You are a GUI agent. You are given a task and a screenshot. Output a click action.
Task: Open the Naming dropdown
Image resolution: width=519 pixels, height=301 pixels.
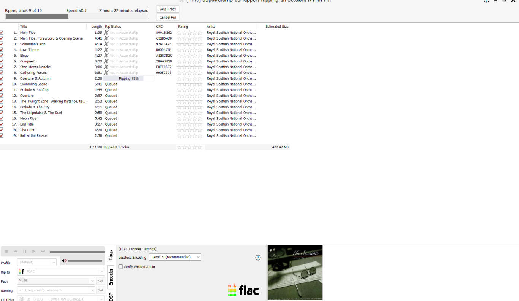[x=56, y=290]
